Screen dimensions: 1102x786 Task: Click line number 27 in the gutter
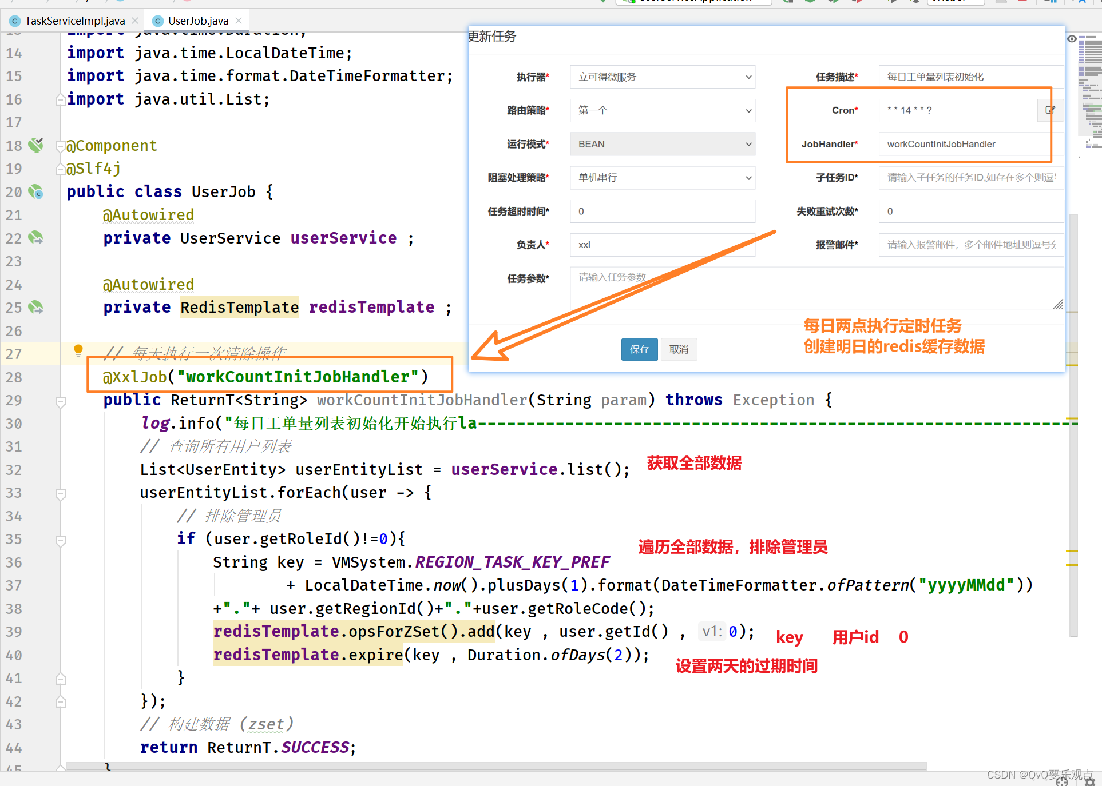(14, 354)
